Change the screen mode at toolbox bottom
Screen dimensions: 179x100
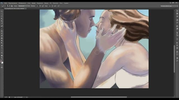coord(2,67)
